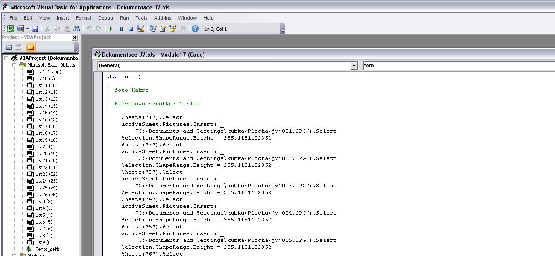
Task: Select List26 (25) in project tree
Action: click(x=46, y=195)
